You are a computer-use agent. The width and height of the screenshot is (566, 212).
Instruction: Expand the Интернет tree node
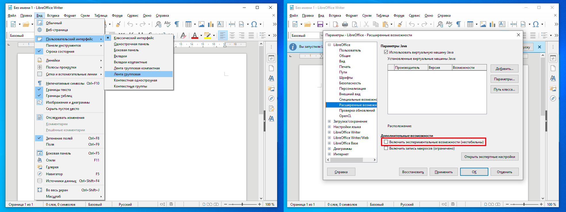click(329, 154)
